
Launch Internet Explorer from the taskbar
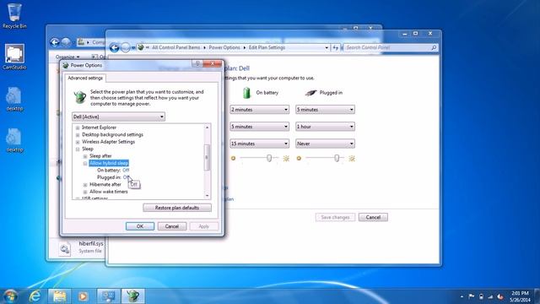(x=35, y=296)
